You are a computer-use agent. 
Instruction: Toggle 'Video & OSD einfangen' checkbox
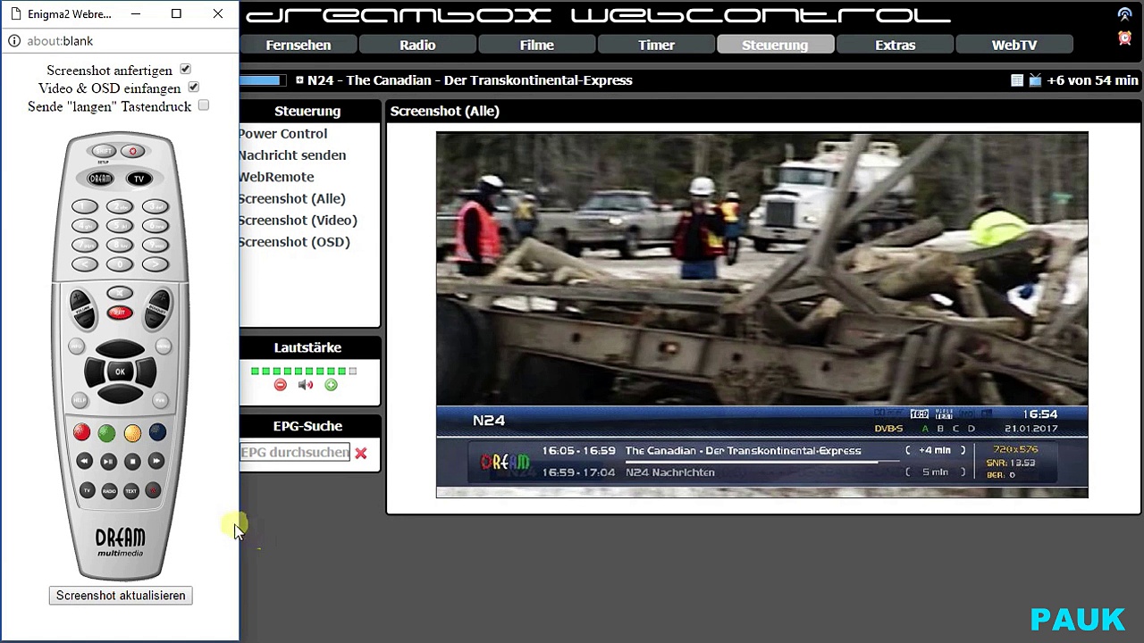tap(193, 88)
